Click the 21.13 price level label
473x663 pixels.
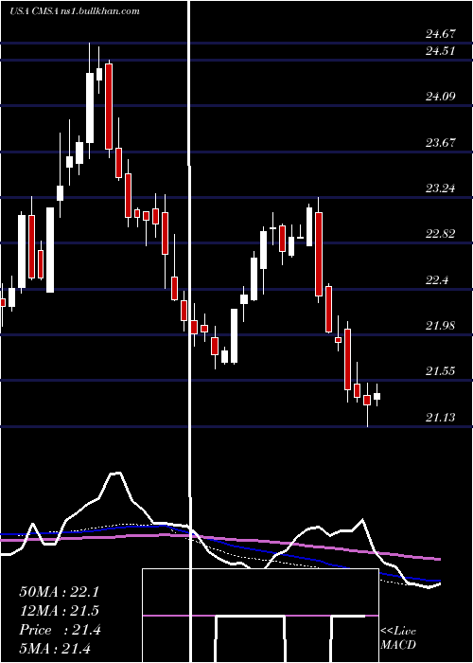(441, 418)
